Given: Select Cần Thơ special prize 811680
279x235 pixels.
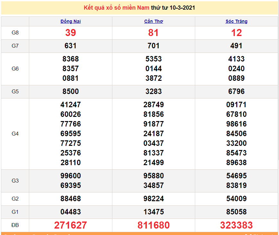Looking at the screenshot, I should [x=153, y=225].
